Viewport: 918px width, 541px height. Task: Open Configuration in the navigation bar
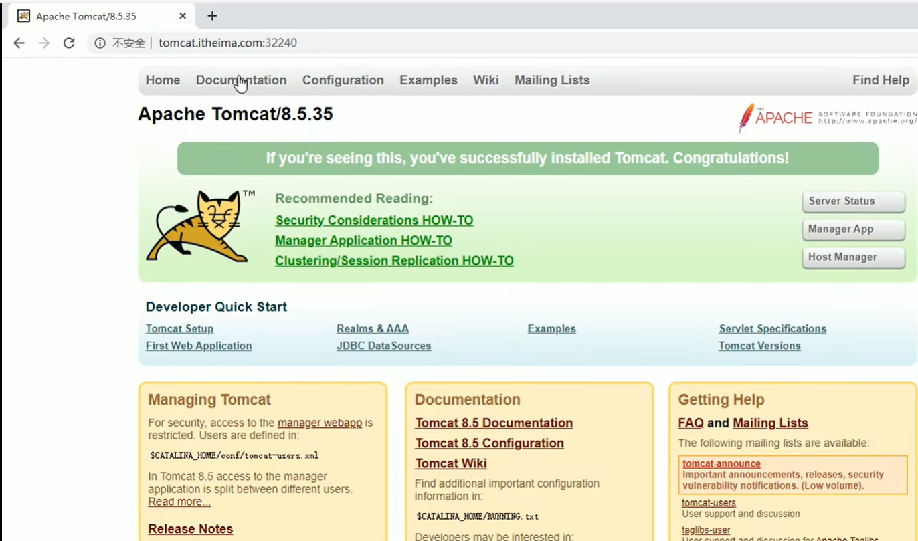pyautogui.click(x=343, y=80)
